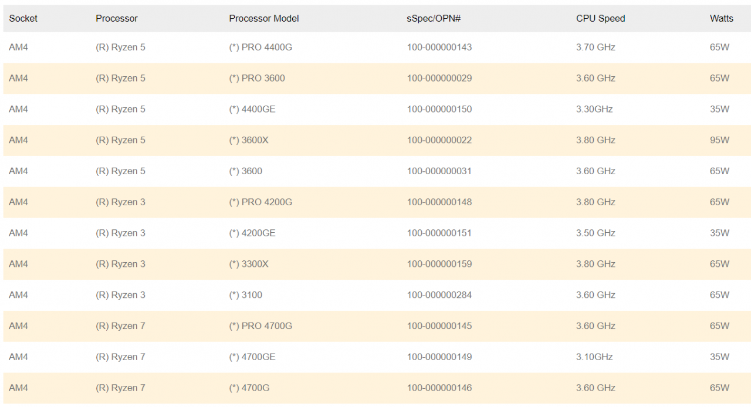
Task: Click the 95W value in 3600X row
Action: 719,141
